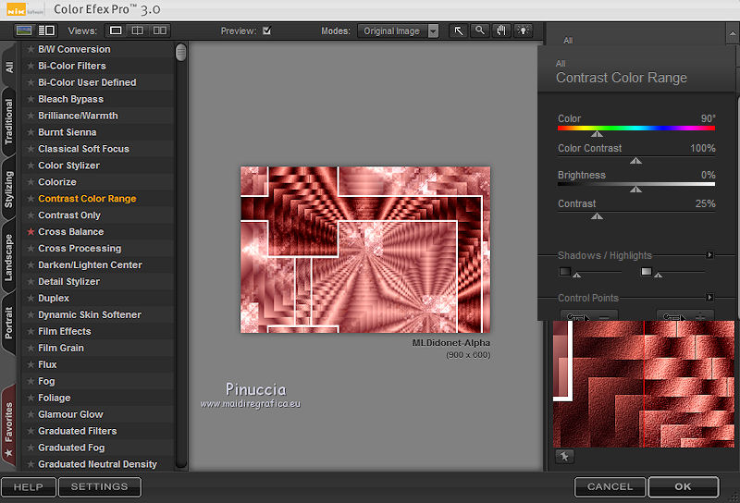Toggle the Preview checkbox
The width and height of the screenshot is (740, 503).
coord(267,31)
